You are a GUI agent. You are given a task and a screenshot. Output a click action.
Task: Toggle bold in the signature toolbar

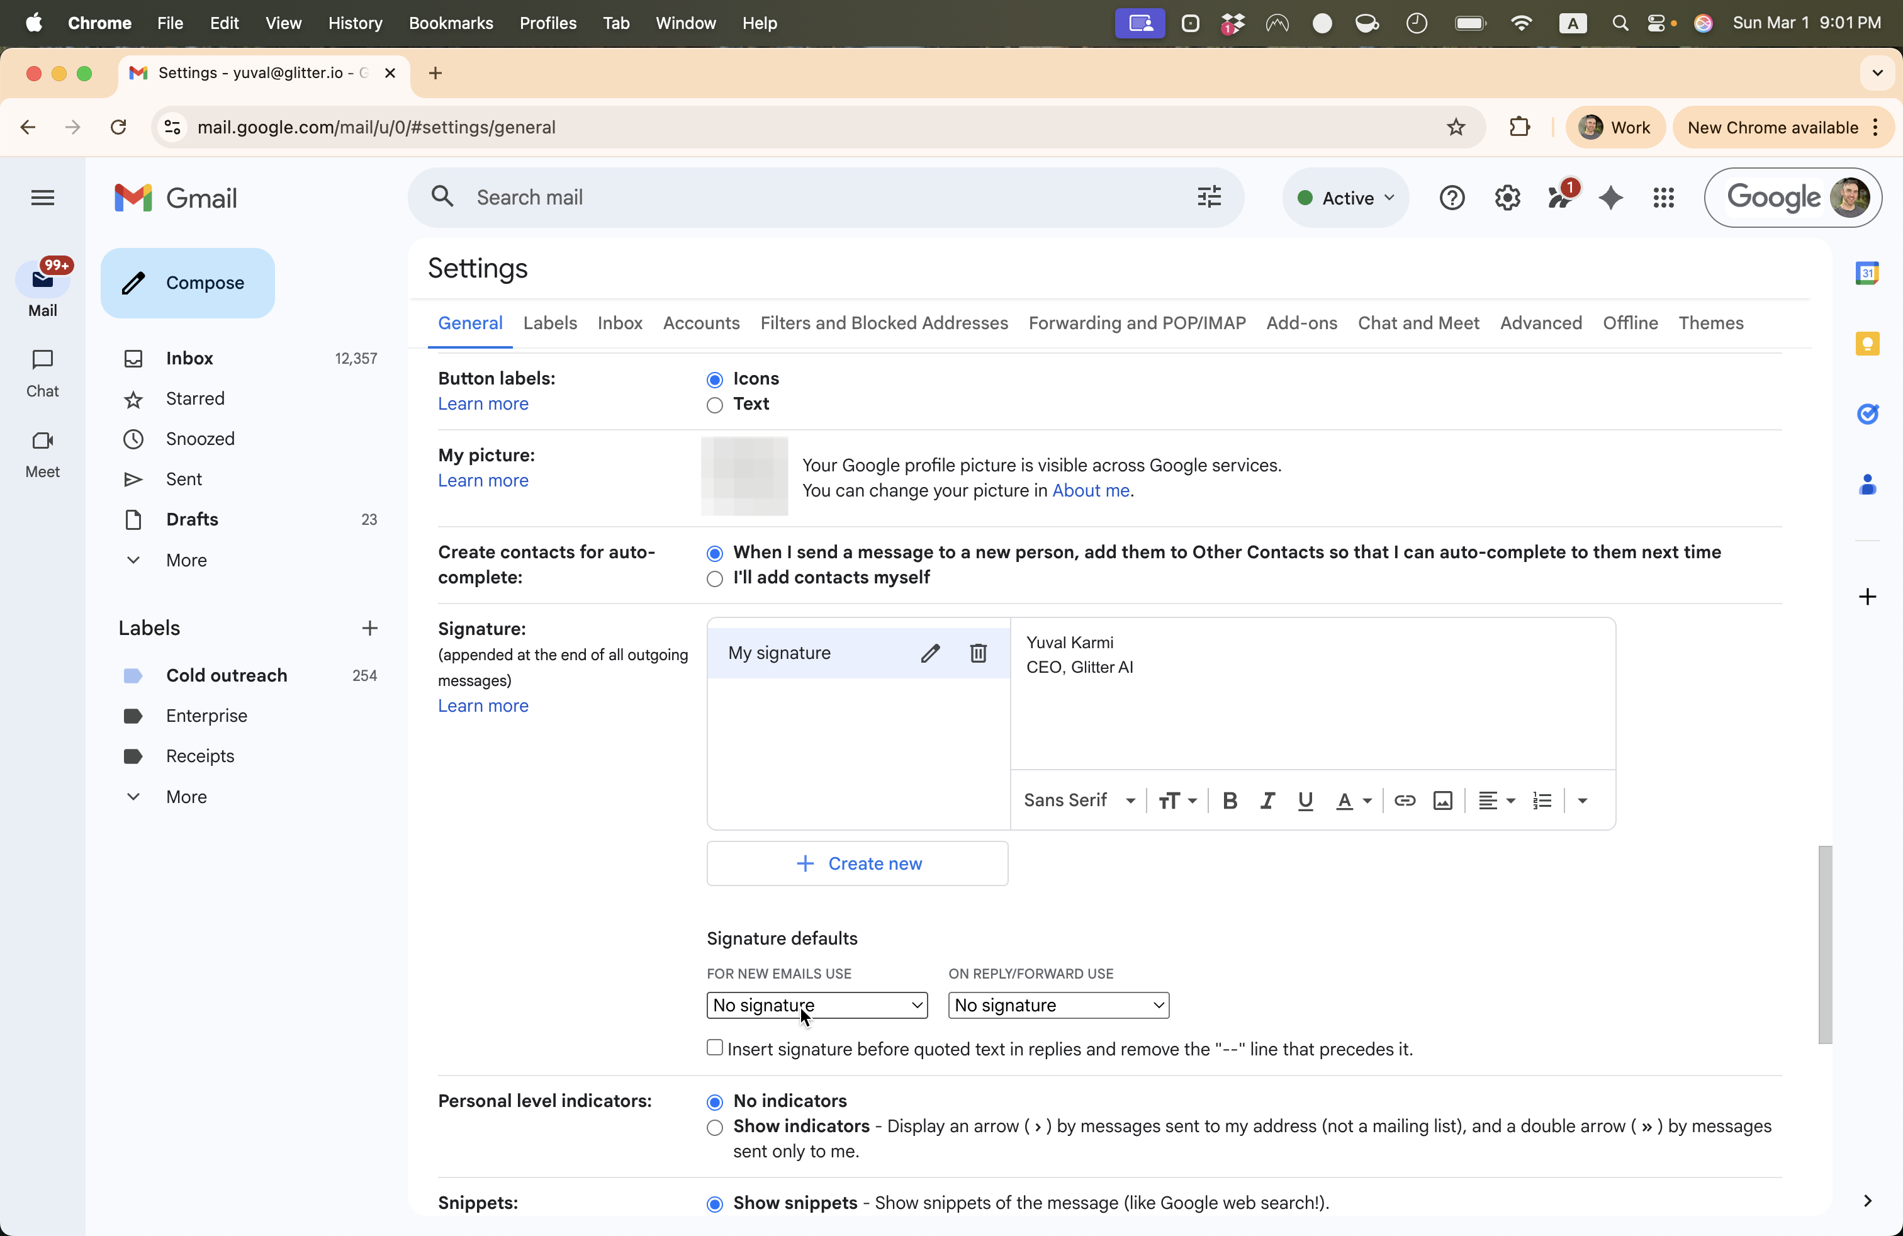(1230, 801)
